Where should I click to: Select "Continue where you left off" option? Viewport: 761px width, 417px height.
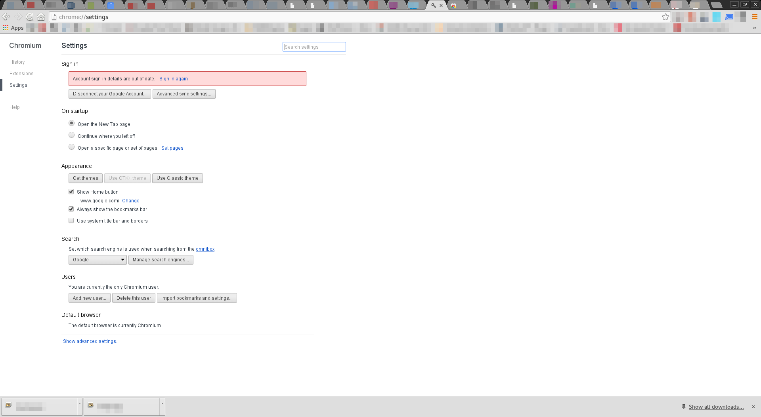(x=71, y=135)
